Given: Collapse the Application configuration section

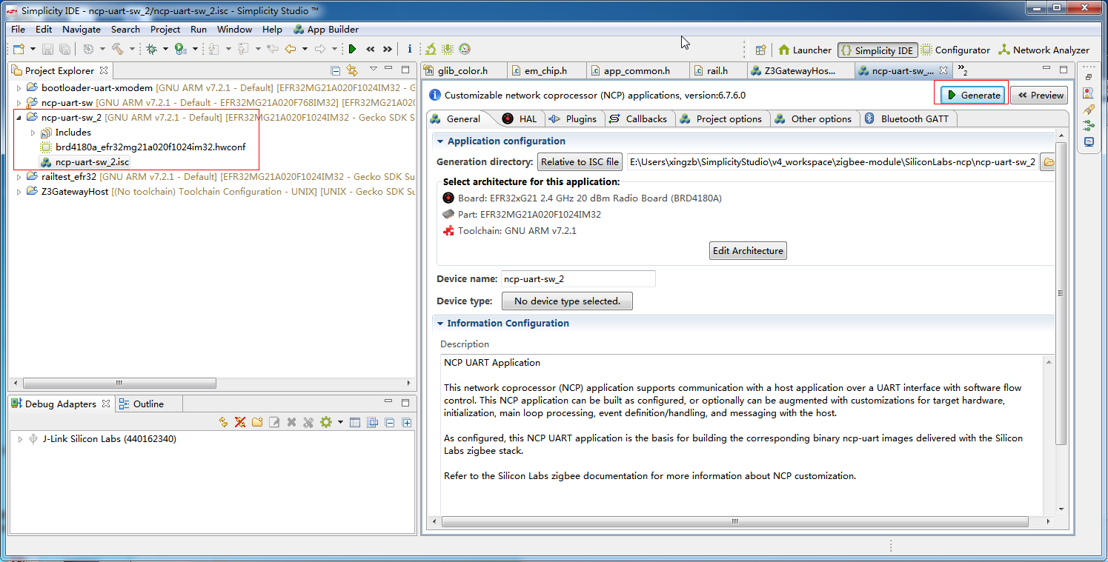Looking at the screenshot, I should [440, 141].
